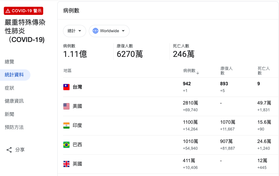
Task: Click the sort arrow next to 病例數
Action: pos(198,73)
